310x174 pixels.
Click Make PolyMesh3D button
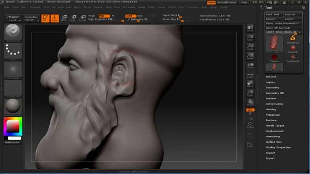click(x=288, y=24)
